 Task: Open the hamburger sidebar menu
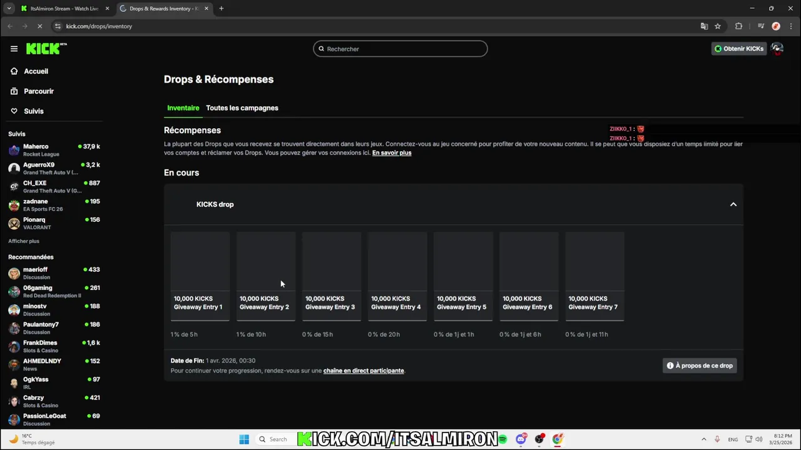[x=14, y=49]
